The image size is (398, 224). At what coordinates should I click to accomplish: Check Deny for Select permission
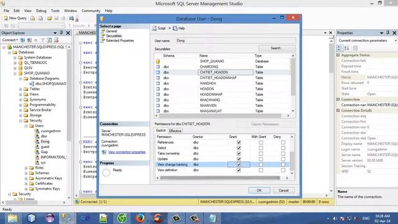[283, 148]
